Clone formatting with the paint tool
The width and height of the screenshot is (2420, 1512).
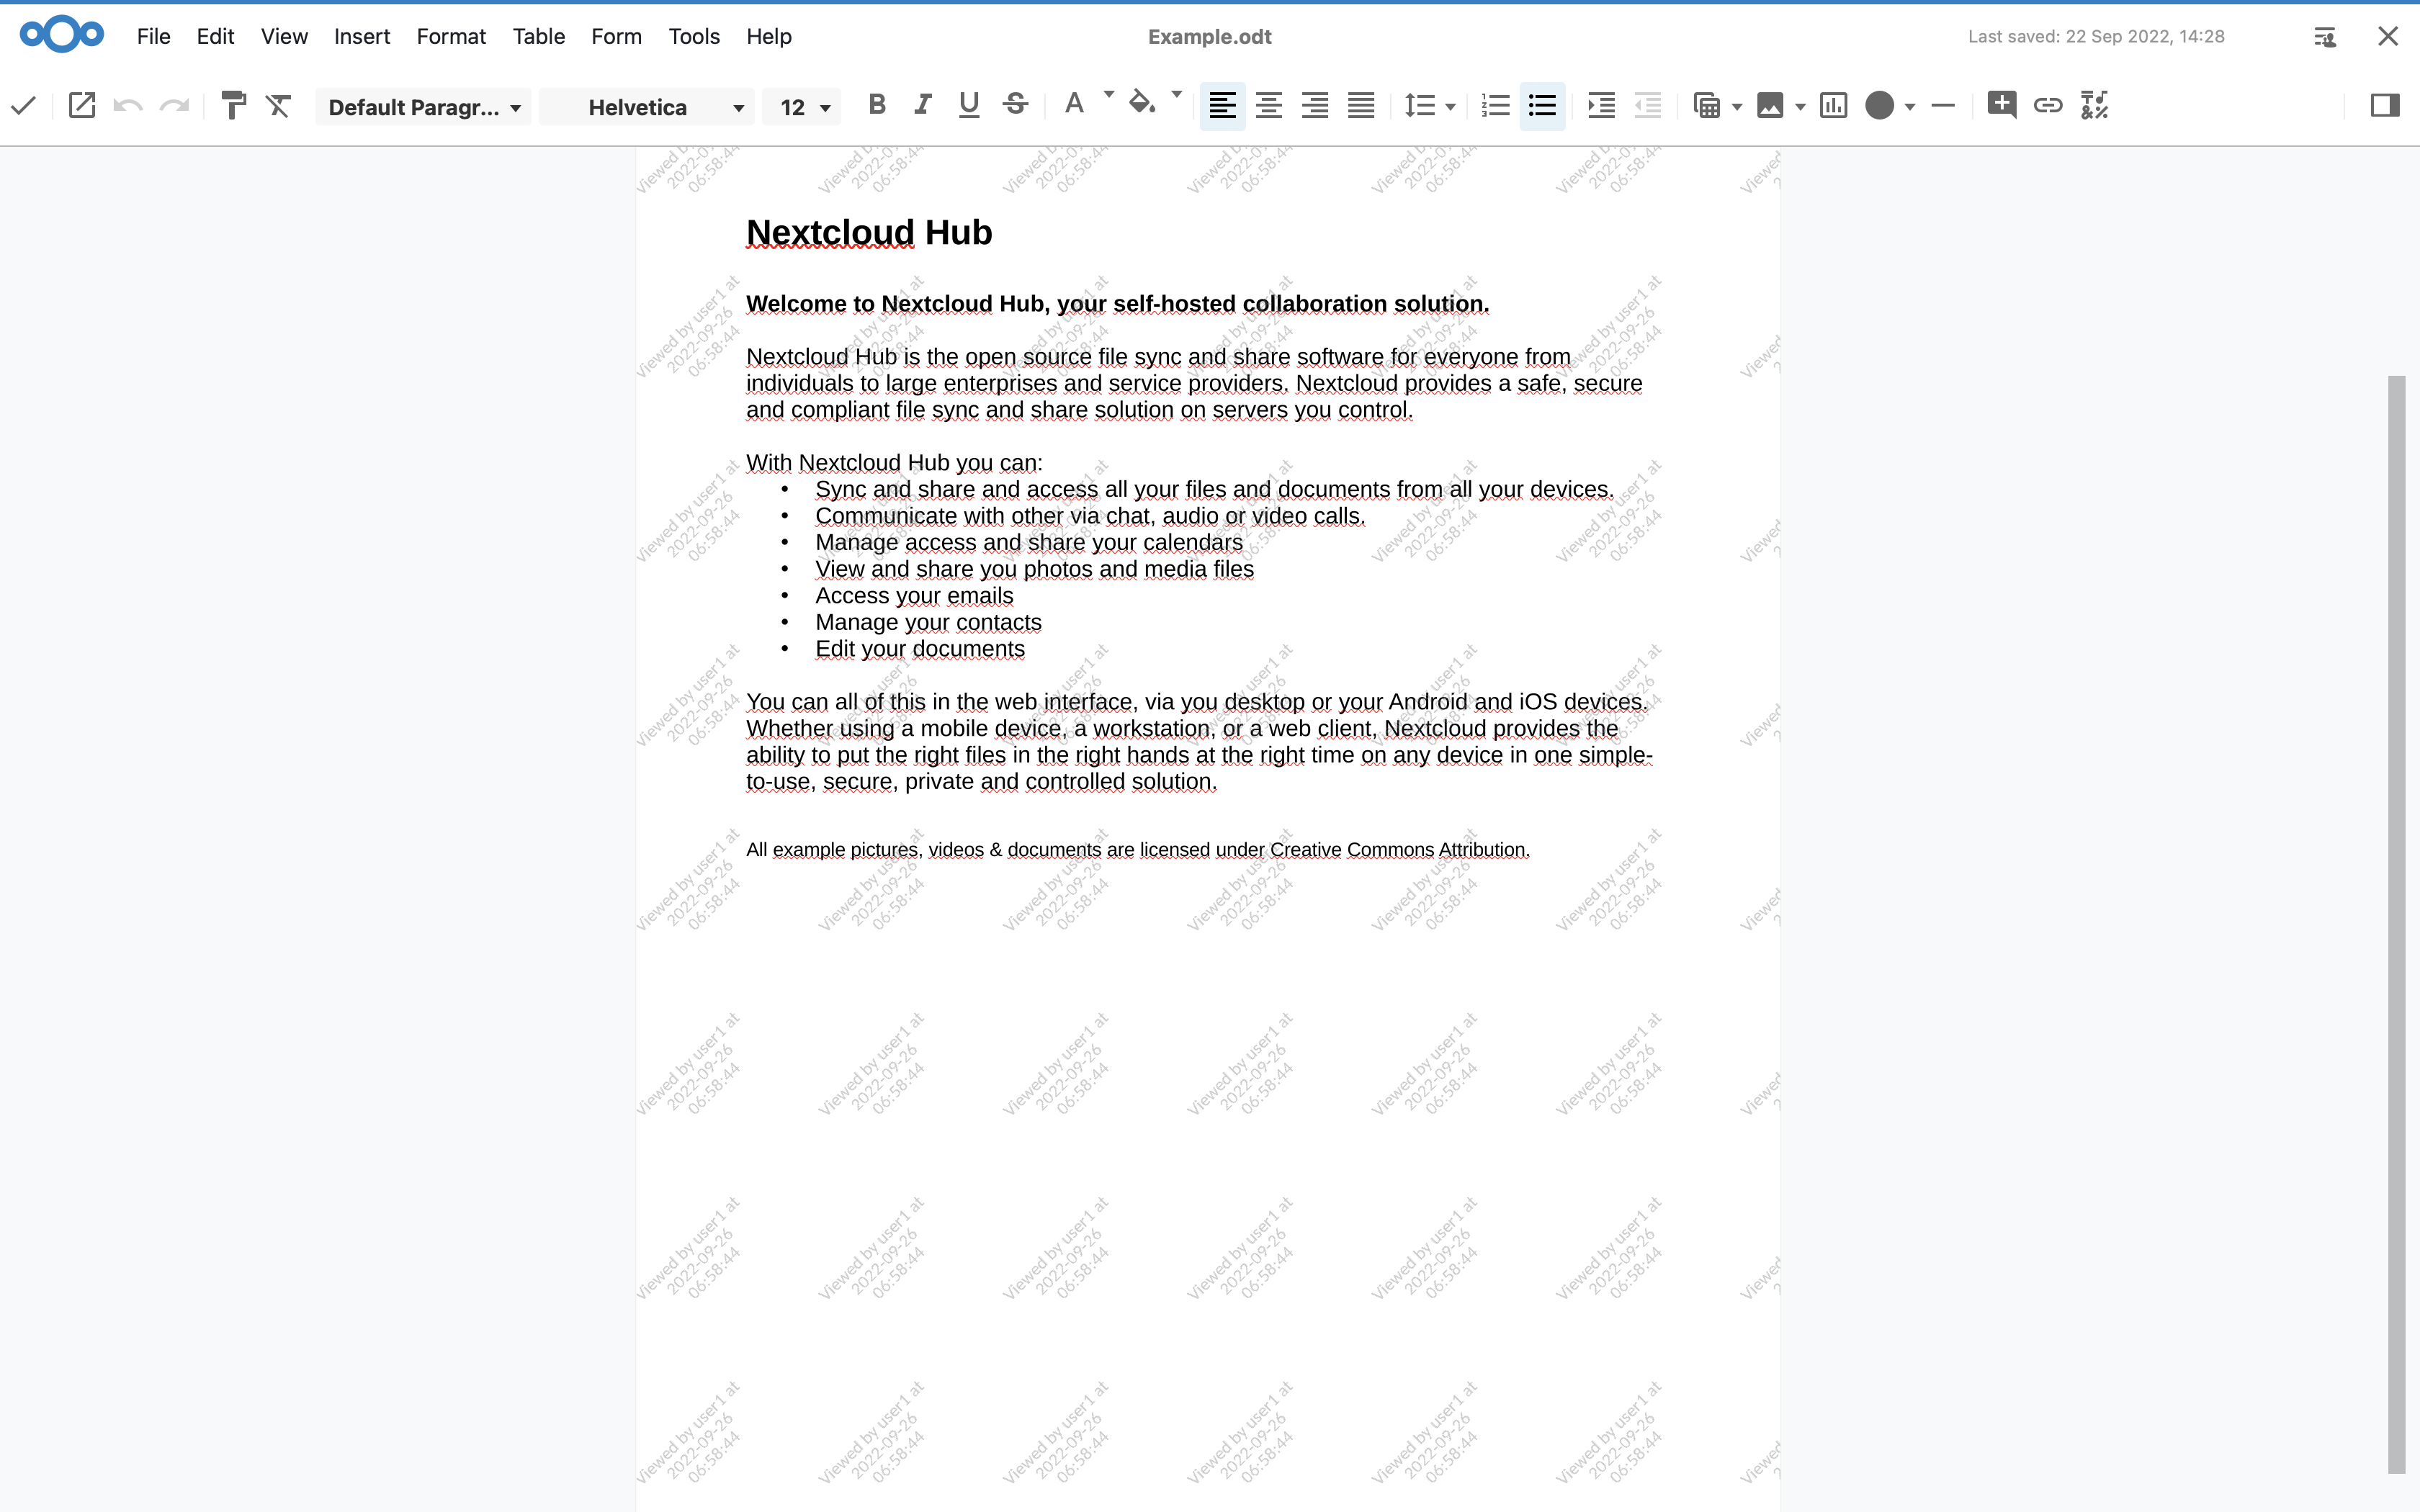point(234,105)
